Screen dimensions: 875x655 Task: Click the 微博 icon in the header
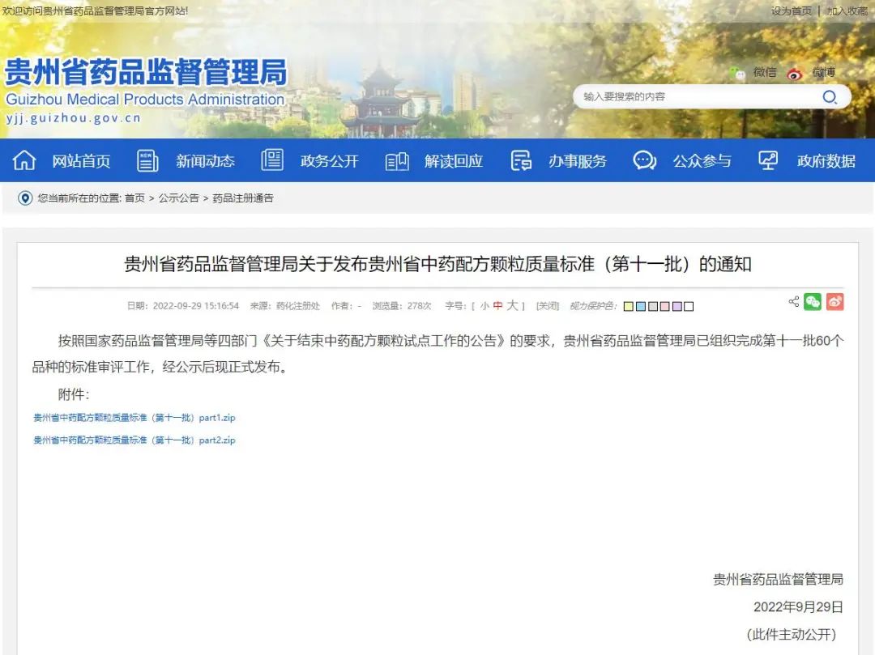pyautogui.click(x=795, y=72)
